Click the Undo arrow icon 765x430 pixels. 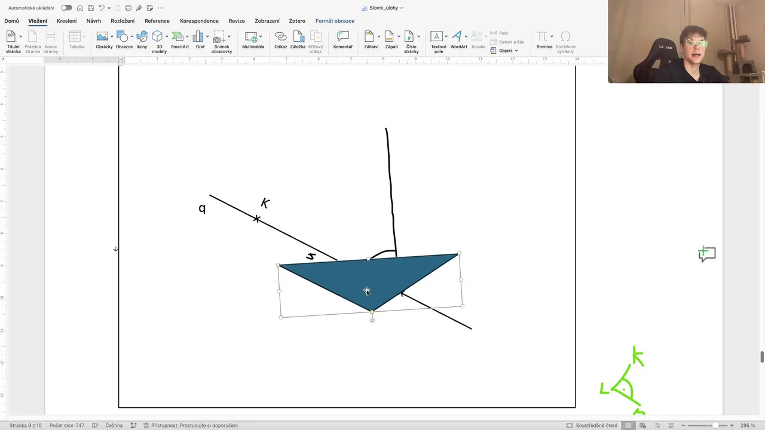coord(102,8)
